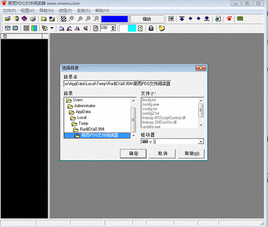
Task: Click the clock timer icon
Action: [x=95, y=28]
